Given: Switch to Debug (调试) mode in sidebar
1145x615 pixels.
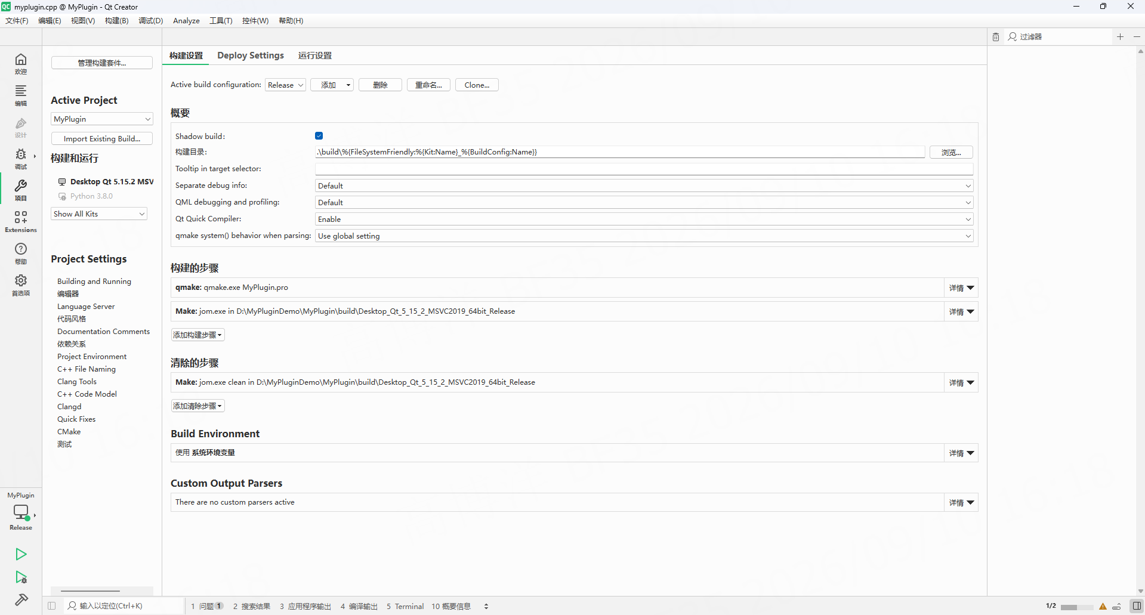Looking at the screenshot, I should point(21,159).
